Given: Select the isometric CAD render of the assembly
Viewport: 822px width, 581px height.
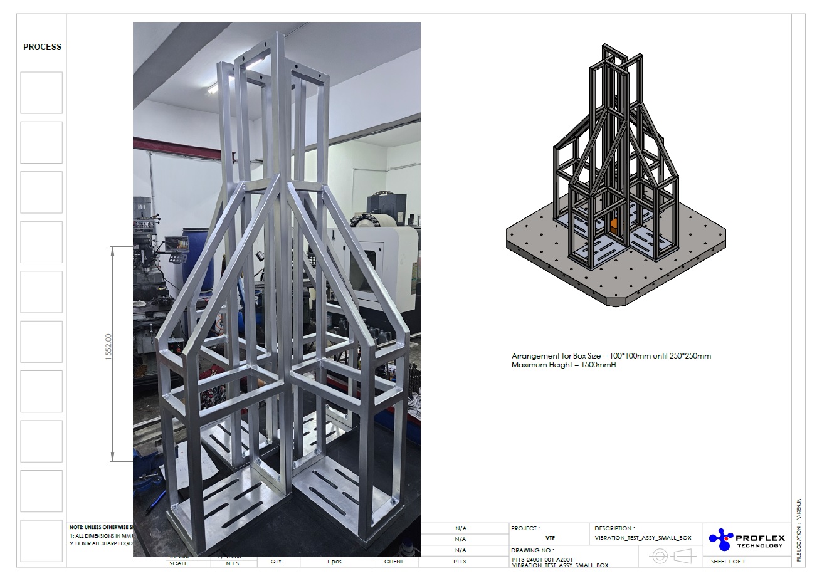Looking at the screenshot, I should click(615, 175).
